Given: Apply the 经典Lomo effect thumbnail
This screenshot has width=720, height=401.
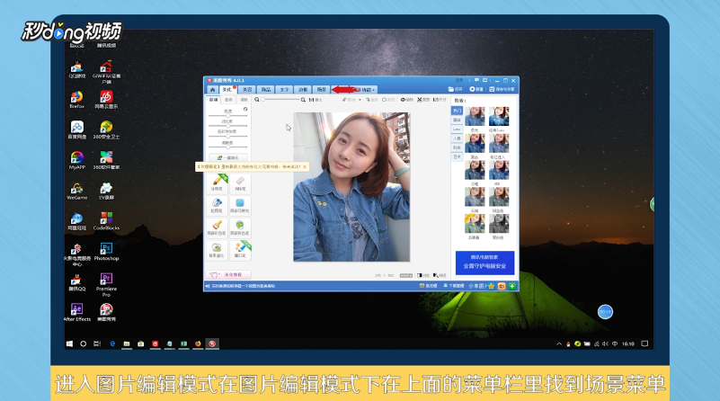Looking at the screenshot, I should [x=499, y=119].
